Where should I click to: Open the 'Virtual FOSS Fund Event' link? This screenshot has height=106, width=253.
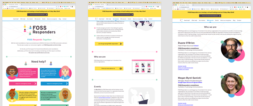pyautogui.click(x=104, y=98)
